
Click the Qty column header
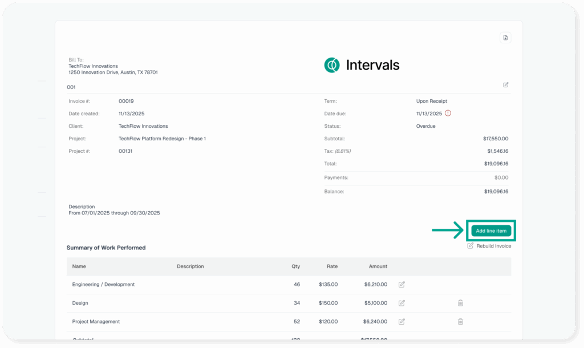click(x=295, y=266)
